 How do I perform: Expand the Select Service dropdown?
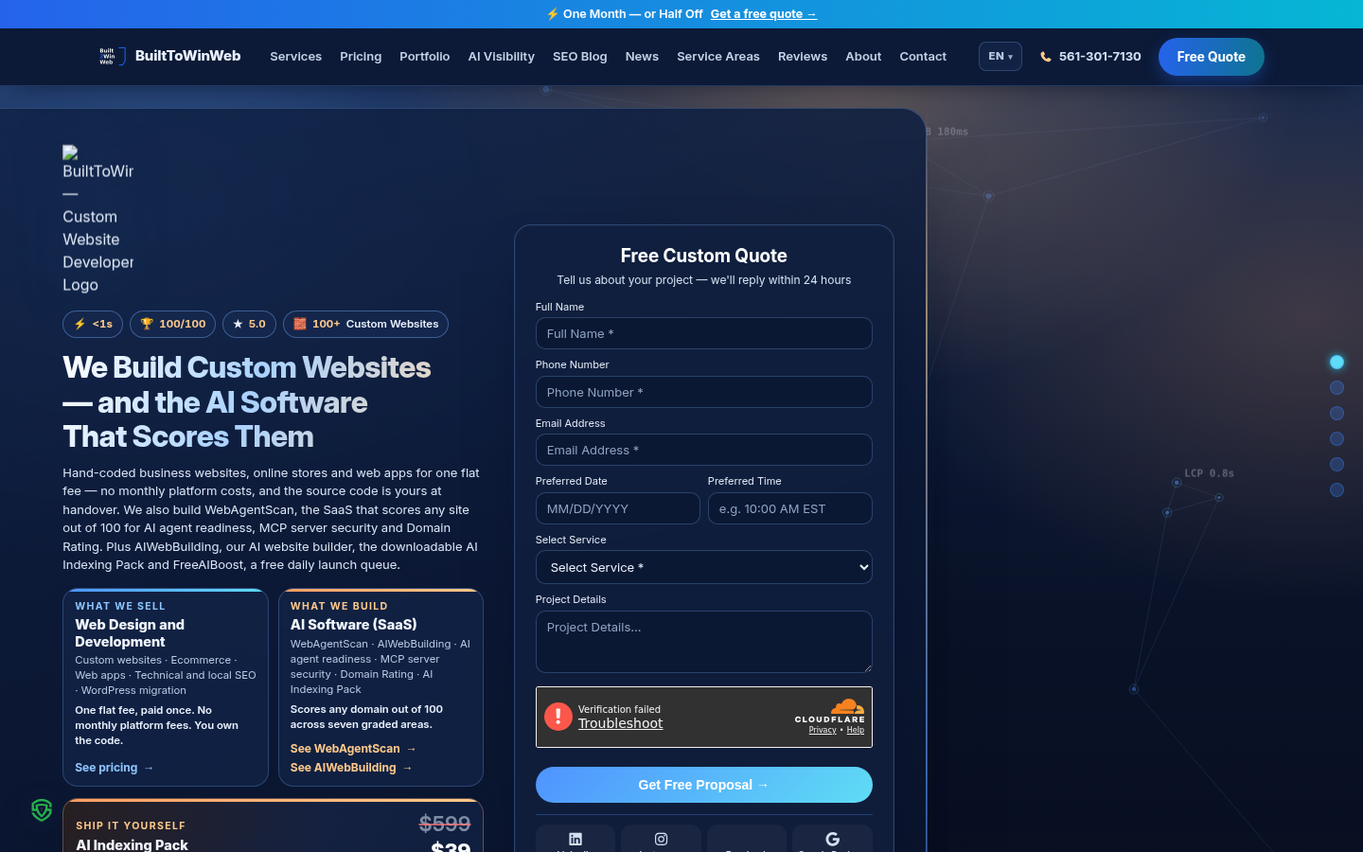(x=704, y=567)
